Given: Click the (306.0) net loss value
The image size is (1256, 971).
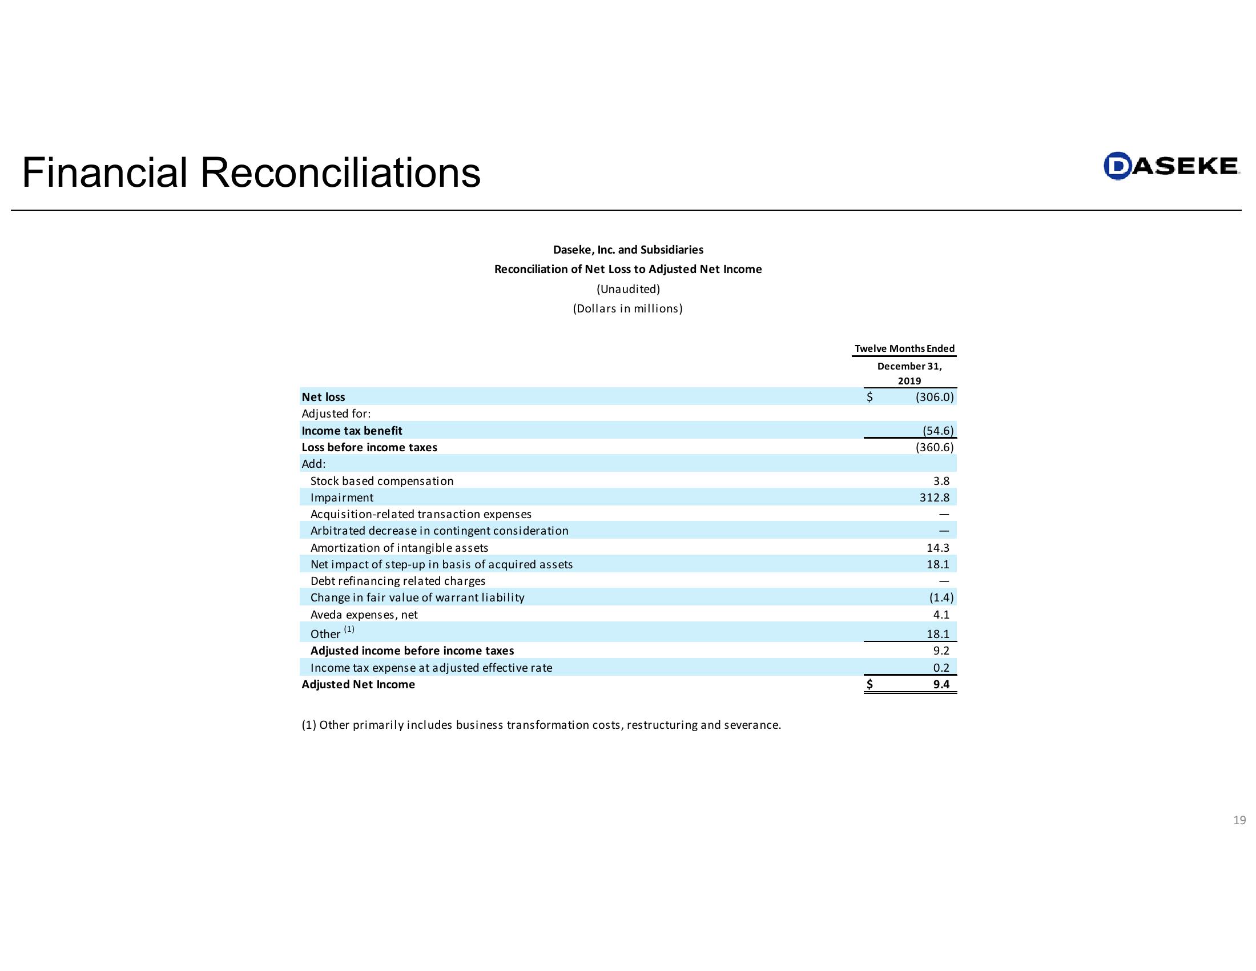Looking at the screenshot, I should pyautogui.click(x=935, y=397).
